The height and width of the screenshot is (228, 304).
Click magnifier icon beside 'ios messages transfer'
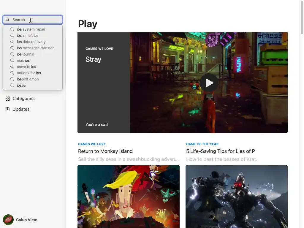(12, 48)
